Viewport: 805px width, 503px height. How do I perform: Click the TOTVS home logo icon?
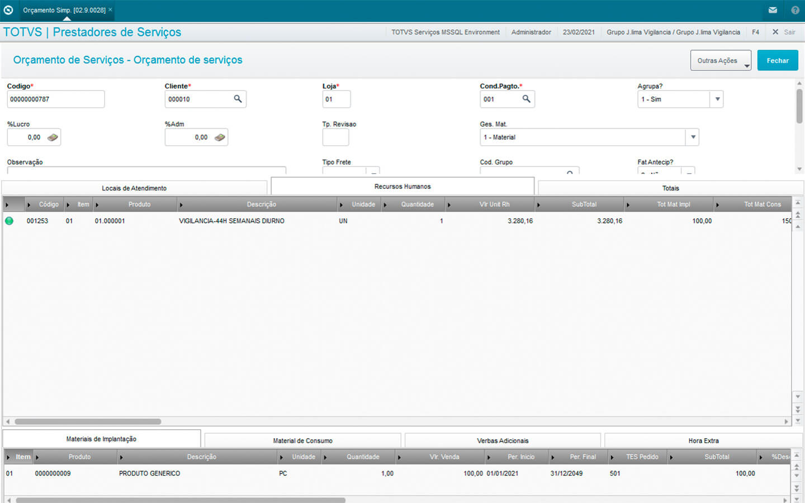click(x=8, y=10)
